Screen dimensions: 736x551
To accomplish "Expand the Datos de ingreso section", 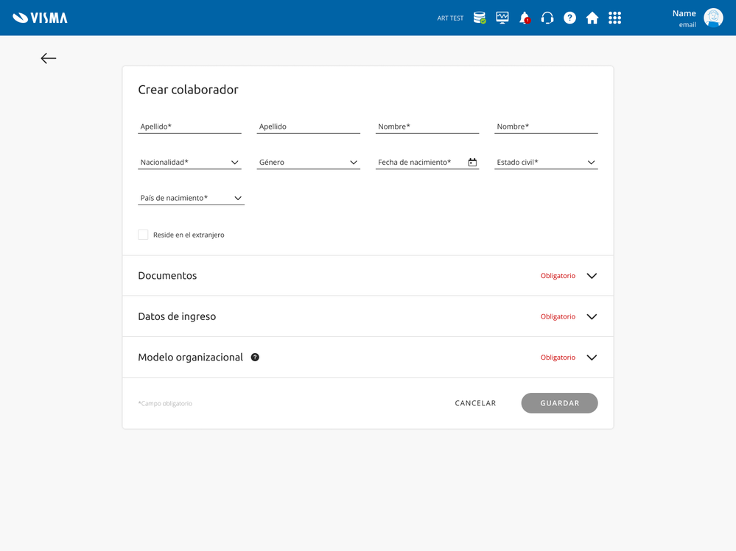I will pos(592,317).
